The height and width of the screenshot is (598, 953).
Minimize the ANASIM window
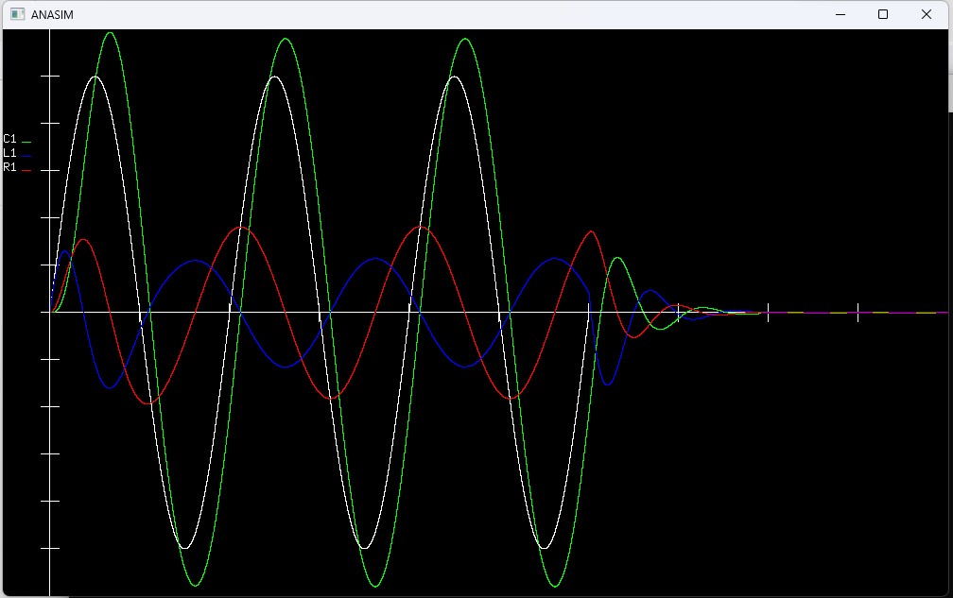pos(840,14)
